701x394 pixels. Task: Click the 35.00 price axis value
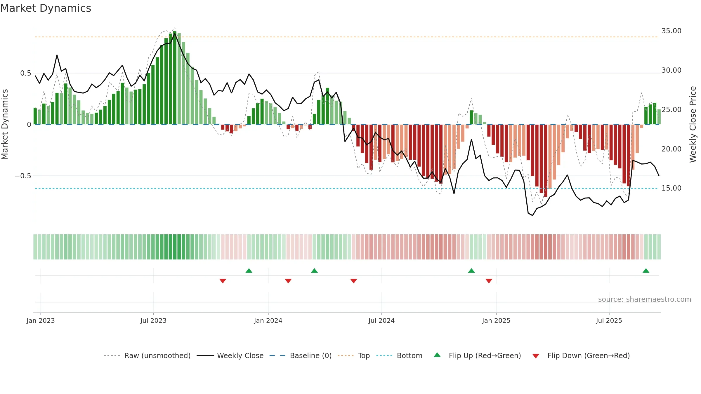point(671,31)
